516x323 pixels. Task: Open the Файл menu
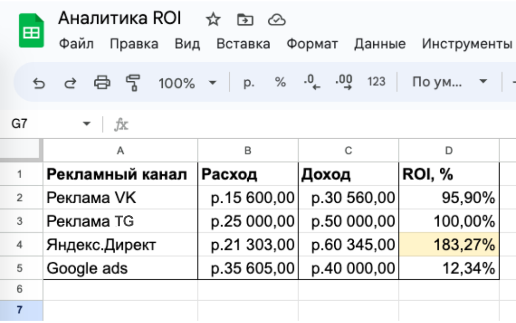tap(77, 44)
